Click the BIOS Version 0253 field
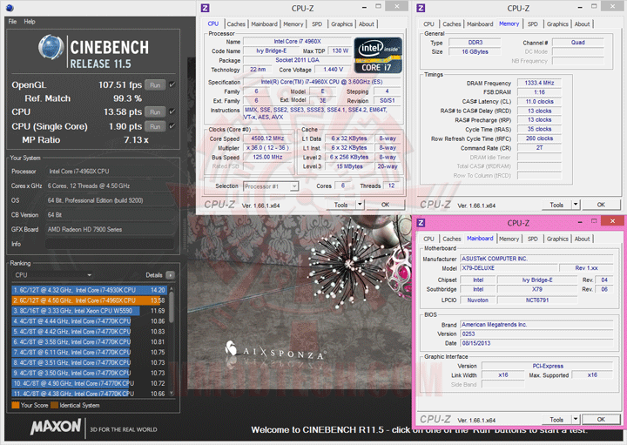 [x=536, y=334]
